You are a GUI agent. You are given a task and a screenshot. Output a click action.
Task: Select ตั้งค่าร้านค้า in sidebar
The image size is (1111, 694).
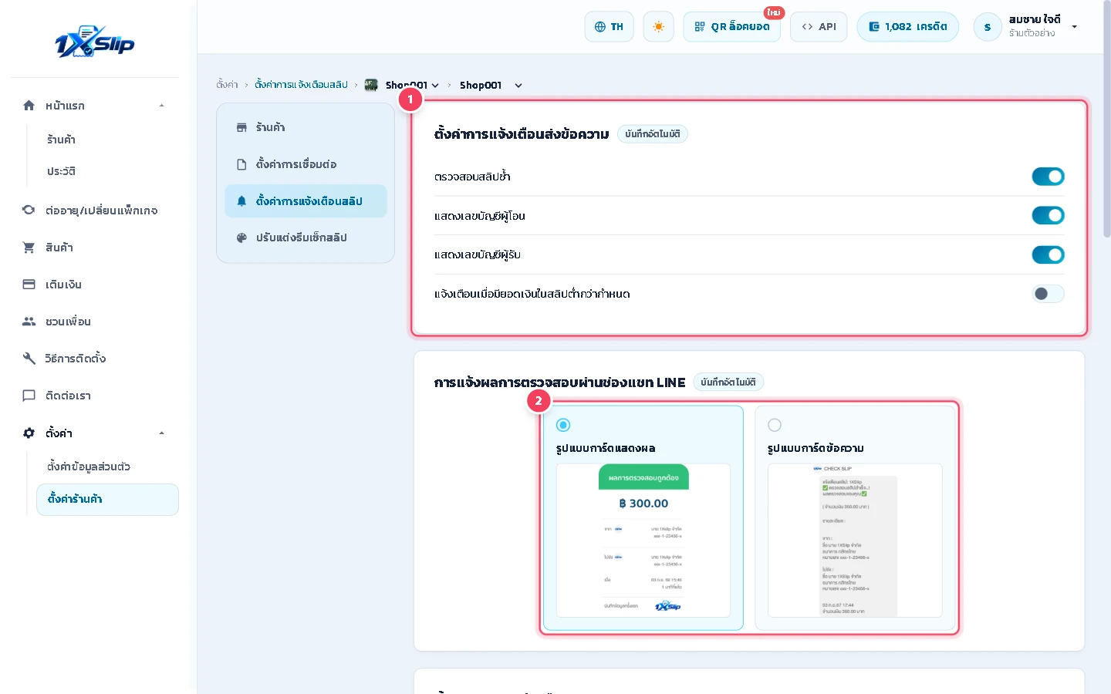point(107,499)
